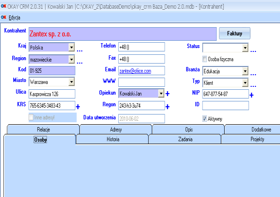
Task: Expand the Region dropdown showing mazowieckie
Action: click(x=71, y=59)
